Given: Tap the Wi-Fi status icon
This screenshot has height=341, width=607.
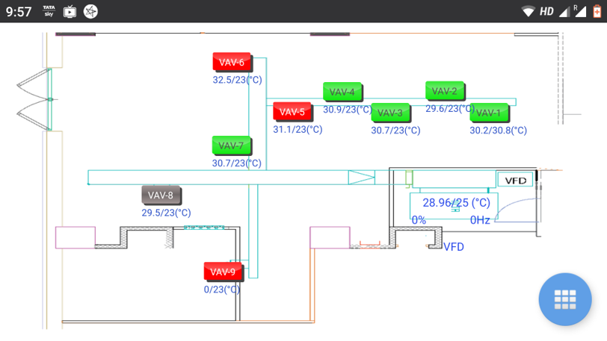Looking at the screenshot, I should 528,11.
